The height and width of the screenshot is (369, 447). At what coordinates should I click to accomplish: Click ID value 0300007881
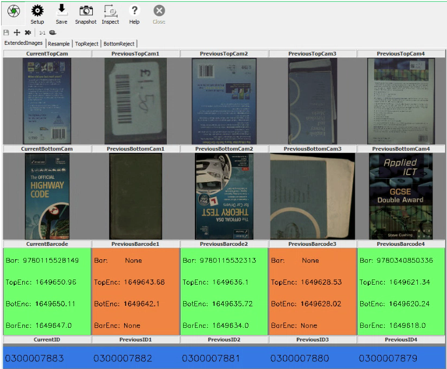211,358
